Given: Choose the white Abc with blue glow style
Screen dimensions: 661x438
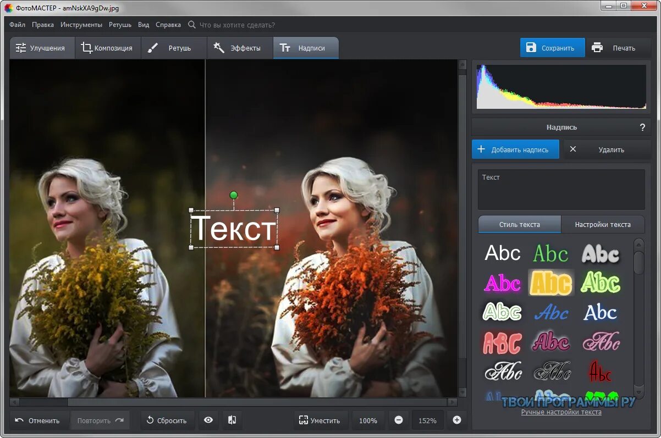Looking at the screenshot, I should [x=600, y=312].
